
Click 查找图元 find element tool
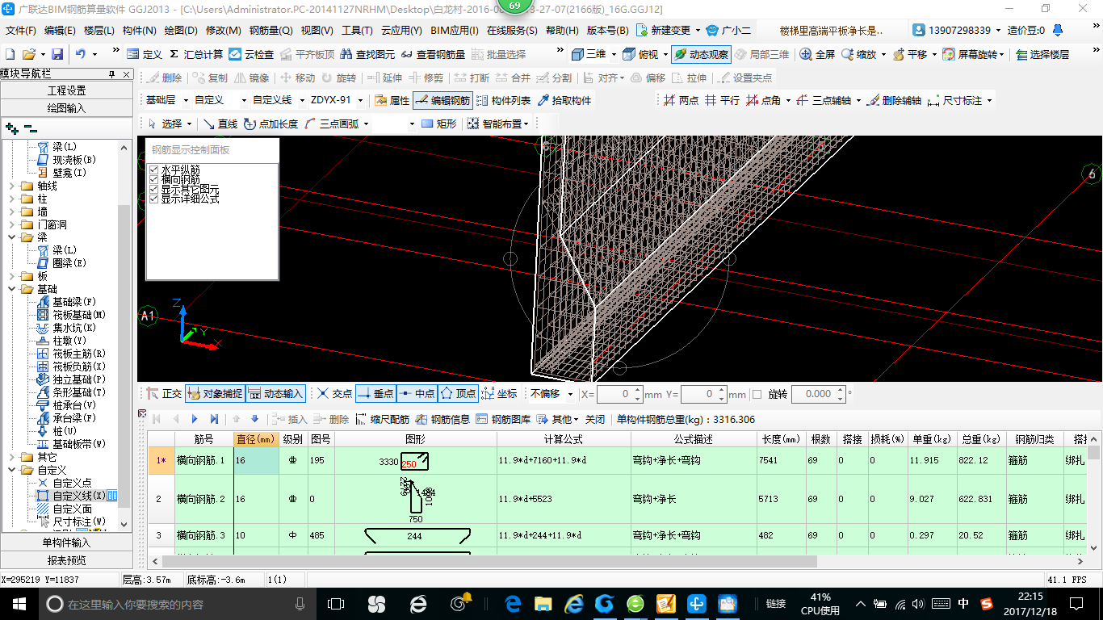pyautogui.click(x=367, y=54)
